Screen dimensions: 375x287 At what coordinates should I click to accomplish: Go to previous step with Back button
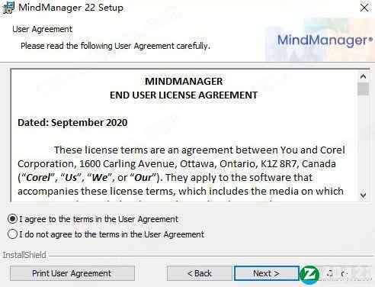pos(200,273)
